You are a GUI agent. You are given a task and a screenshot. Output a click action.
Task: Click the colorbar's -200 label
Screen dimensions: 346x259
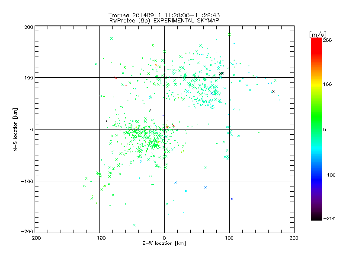click(329, 218)
